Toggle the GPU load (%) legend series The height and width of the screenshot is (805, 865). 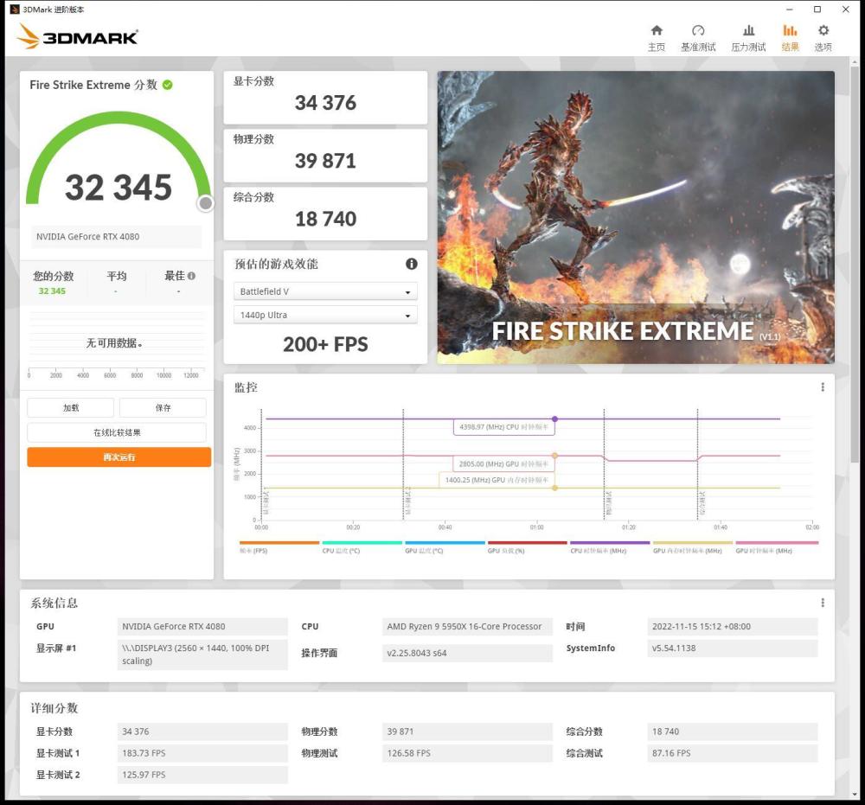click(x=528, y=547)
